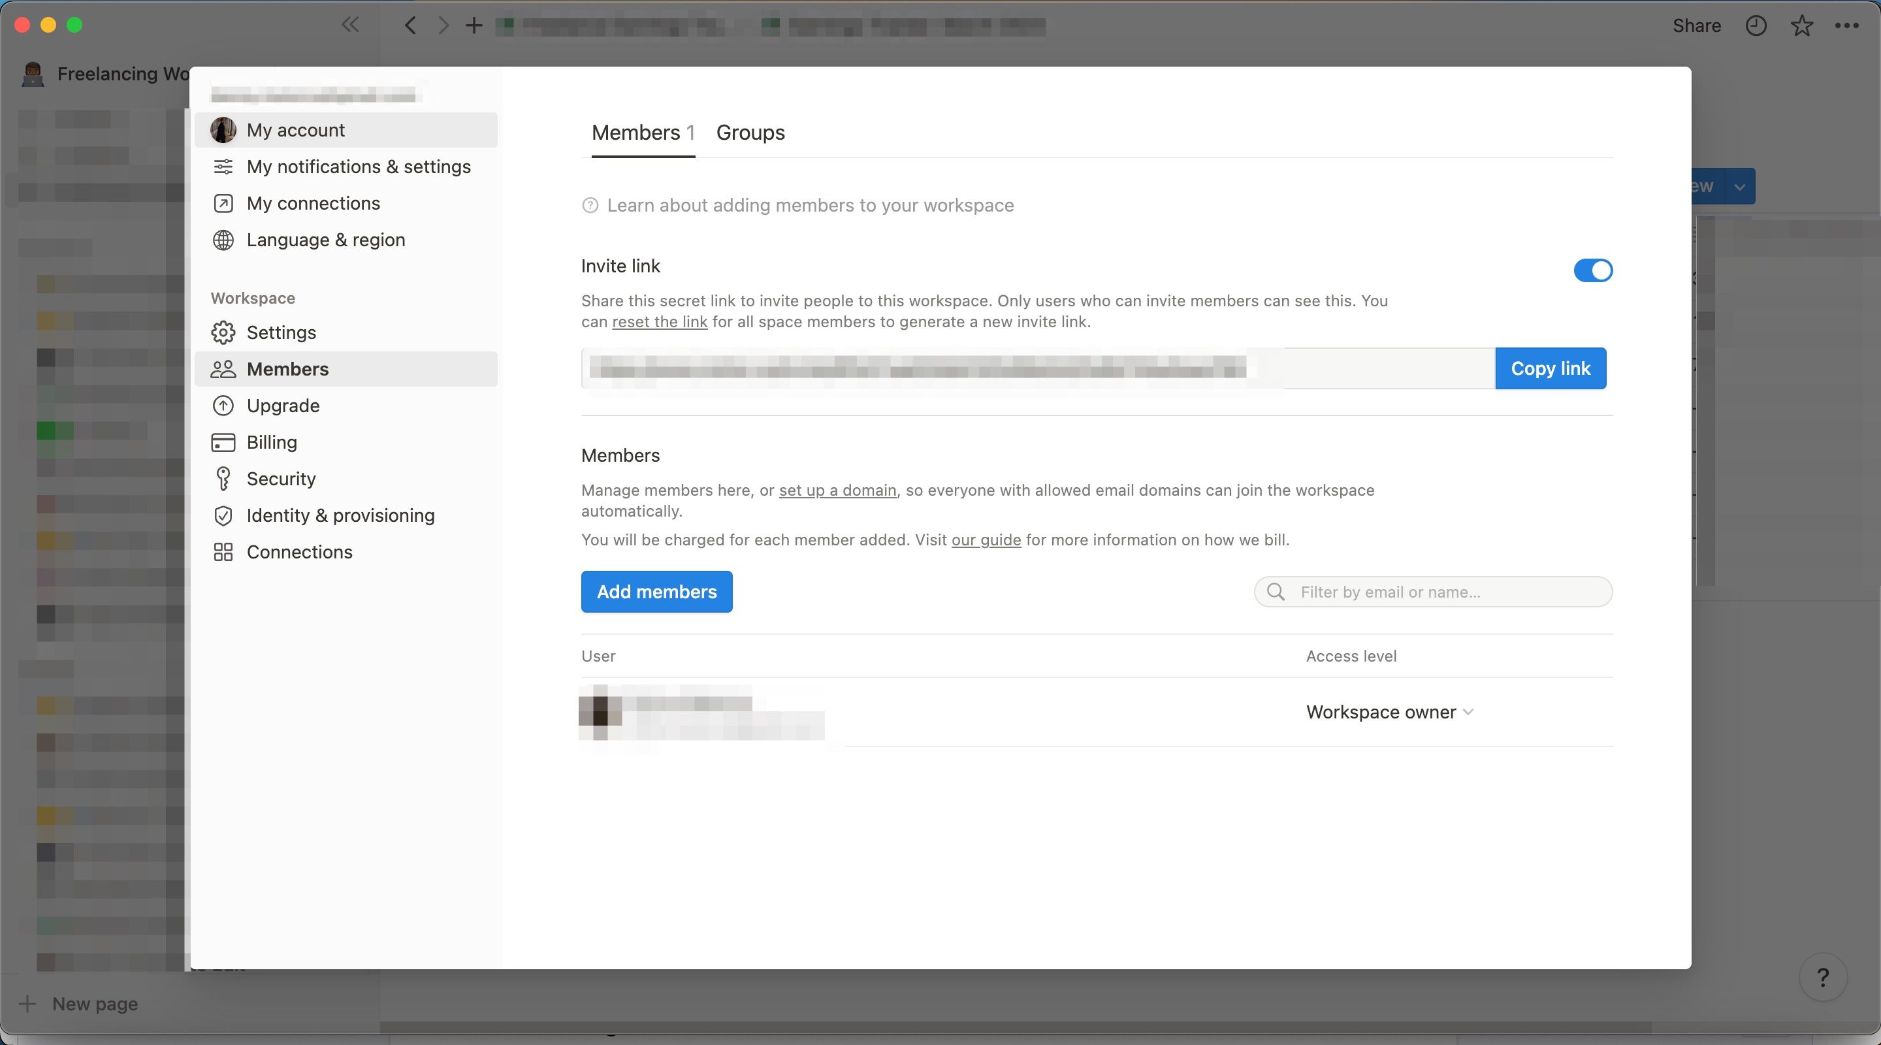1881x1045 pixels.
Task: Click the Members icon in sidebar
Action: [x=223, y=370]
